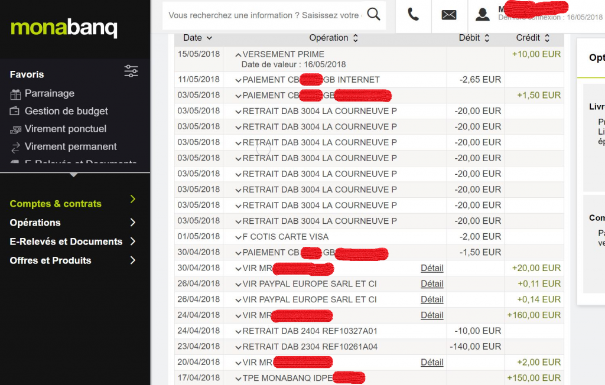The width and height of the screenshot is (605, 385).
Task: Open Détail for the +2,00 EUR transfer
Action: [x=432, y=362]
